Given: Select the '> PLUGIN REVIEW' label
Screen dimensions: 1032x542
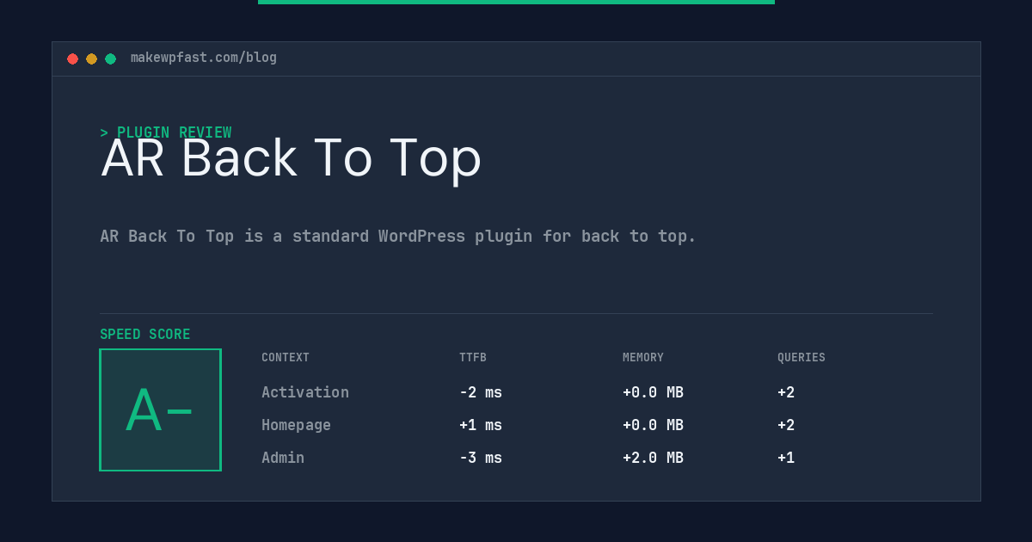Looking at the screenshot, I should (x=166, y=132).
